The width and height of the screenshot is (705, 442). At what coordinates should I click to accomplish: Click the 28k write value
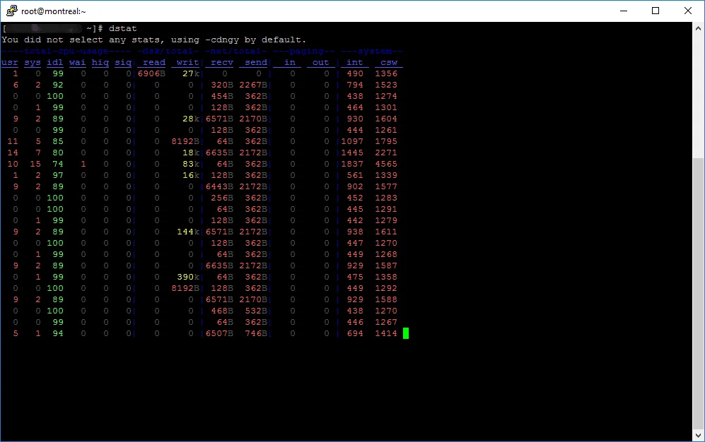click(x=191, y=119)
